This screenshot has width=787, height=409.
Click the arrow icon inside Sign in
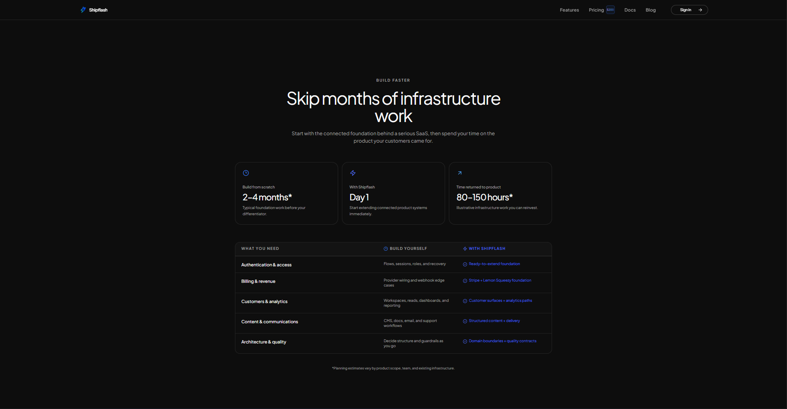[x=700, y=10]
